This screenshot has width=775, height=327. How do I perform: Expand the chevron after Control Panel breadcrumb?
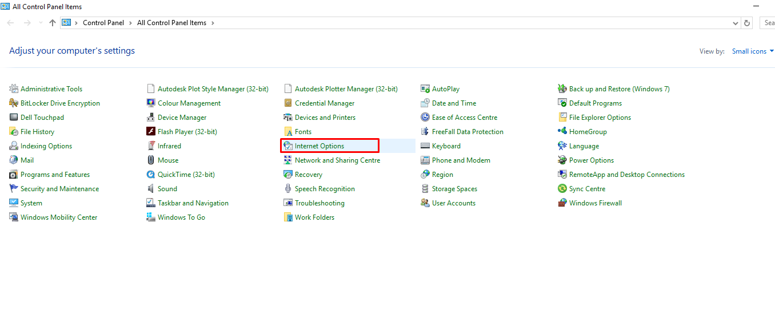click(131, 23)
